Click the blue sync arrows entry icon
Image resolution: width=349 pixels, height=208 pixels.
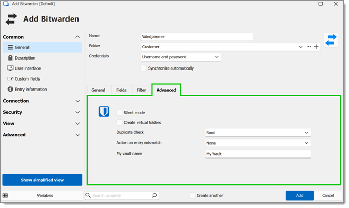click(x=331, y=40)
